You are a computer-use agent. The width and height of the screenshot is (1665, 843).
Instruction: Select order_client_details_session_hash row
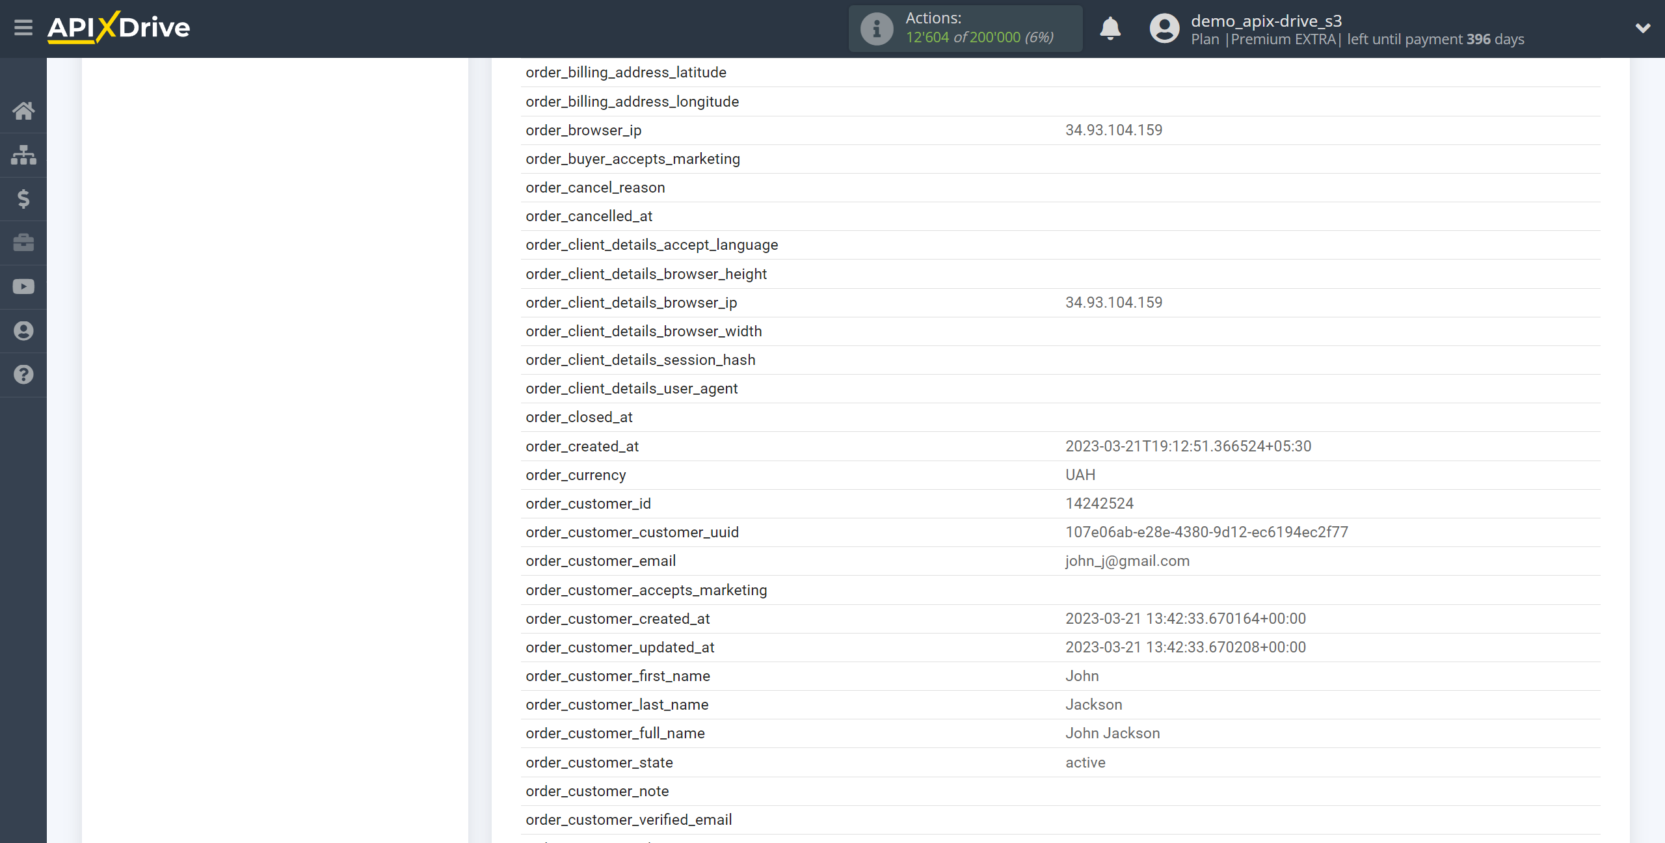(1060, 360)
